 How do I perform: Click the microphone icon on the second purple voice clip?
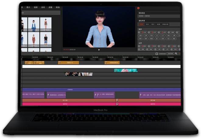point(48,95)
